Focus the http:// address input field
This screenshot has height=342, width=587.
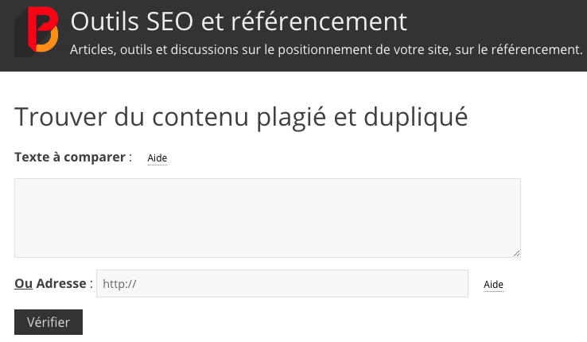tap(282, 284)
